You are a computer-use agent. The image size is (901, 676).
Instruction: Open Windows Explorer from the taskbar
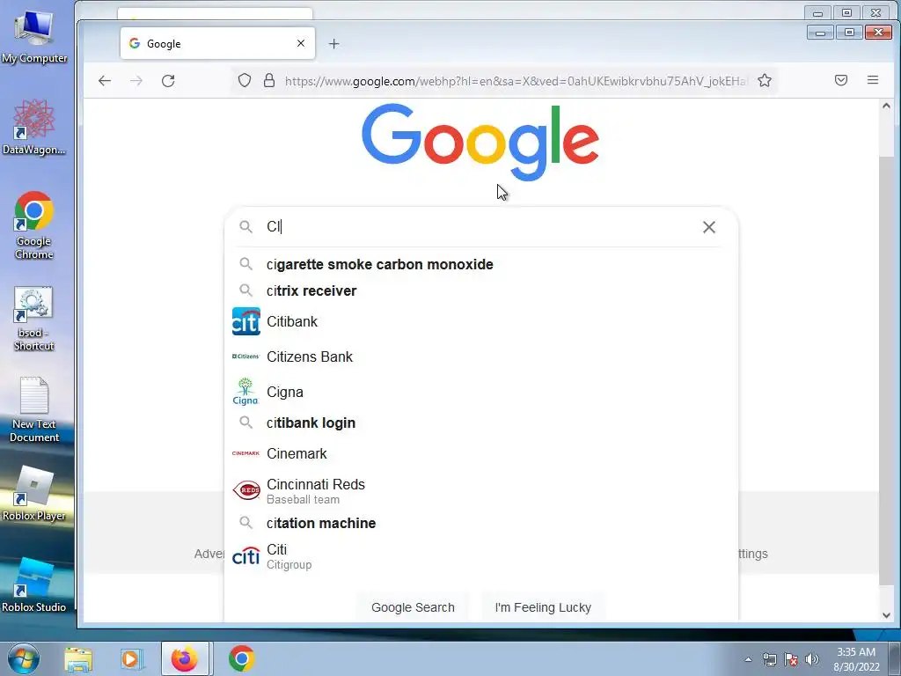[x=78, y=659]
